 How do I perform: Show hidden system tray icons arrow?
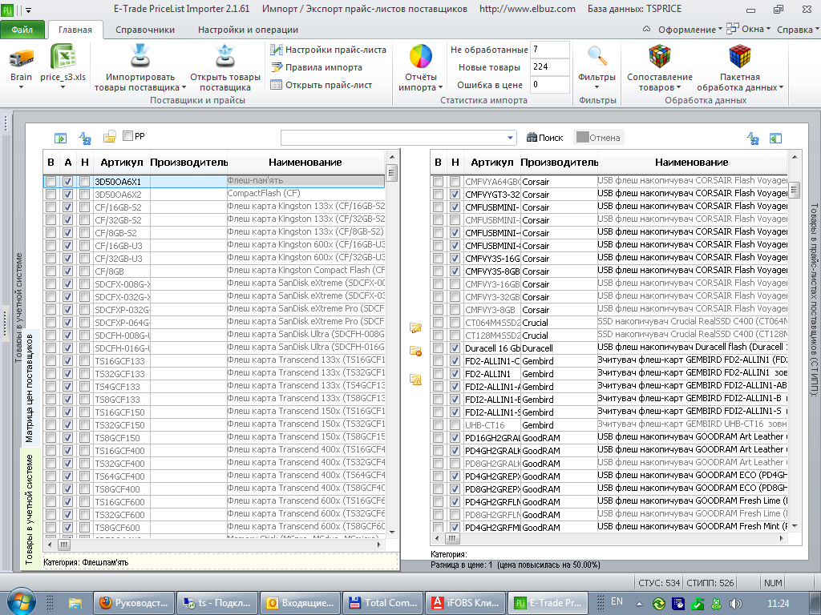tap(639, 604)
